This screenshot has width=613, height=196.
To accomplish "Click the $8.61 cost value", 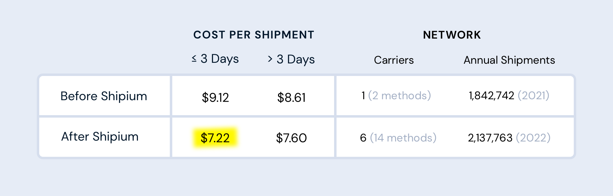I will click(x=291, y=98).
